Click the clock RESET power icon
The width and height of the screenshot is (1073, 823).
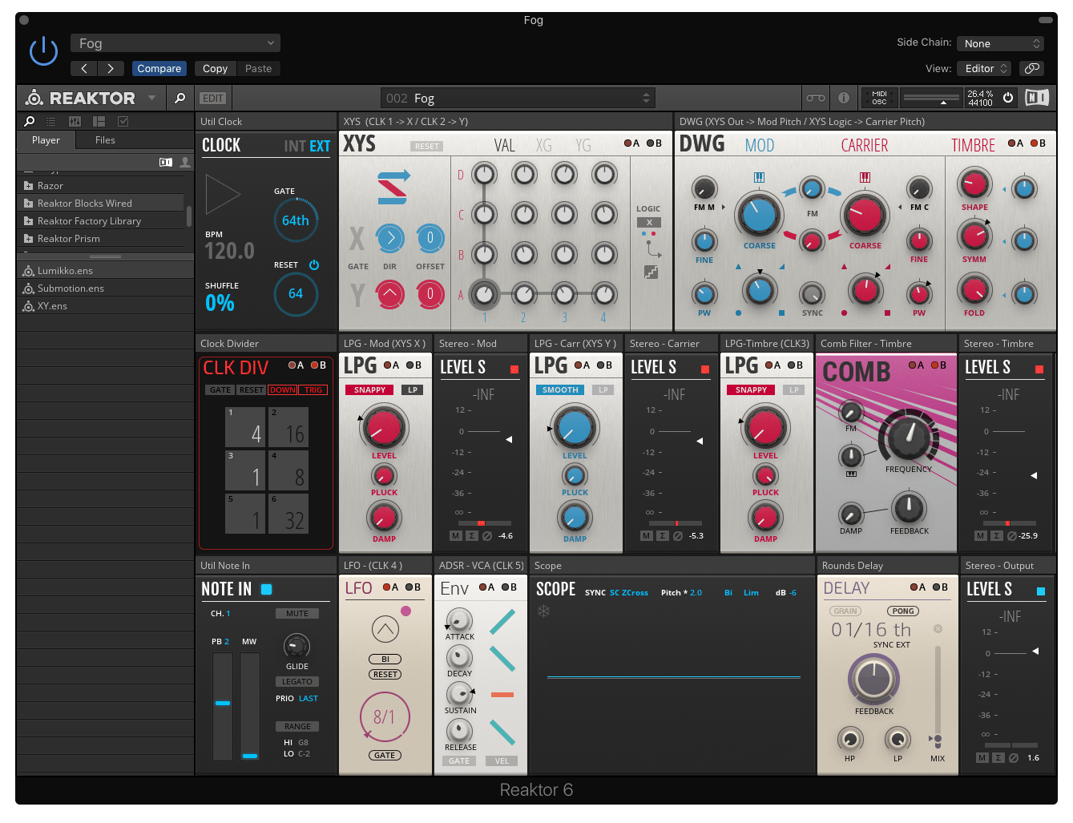(314, 264)
